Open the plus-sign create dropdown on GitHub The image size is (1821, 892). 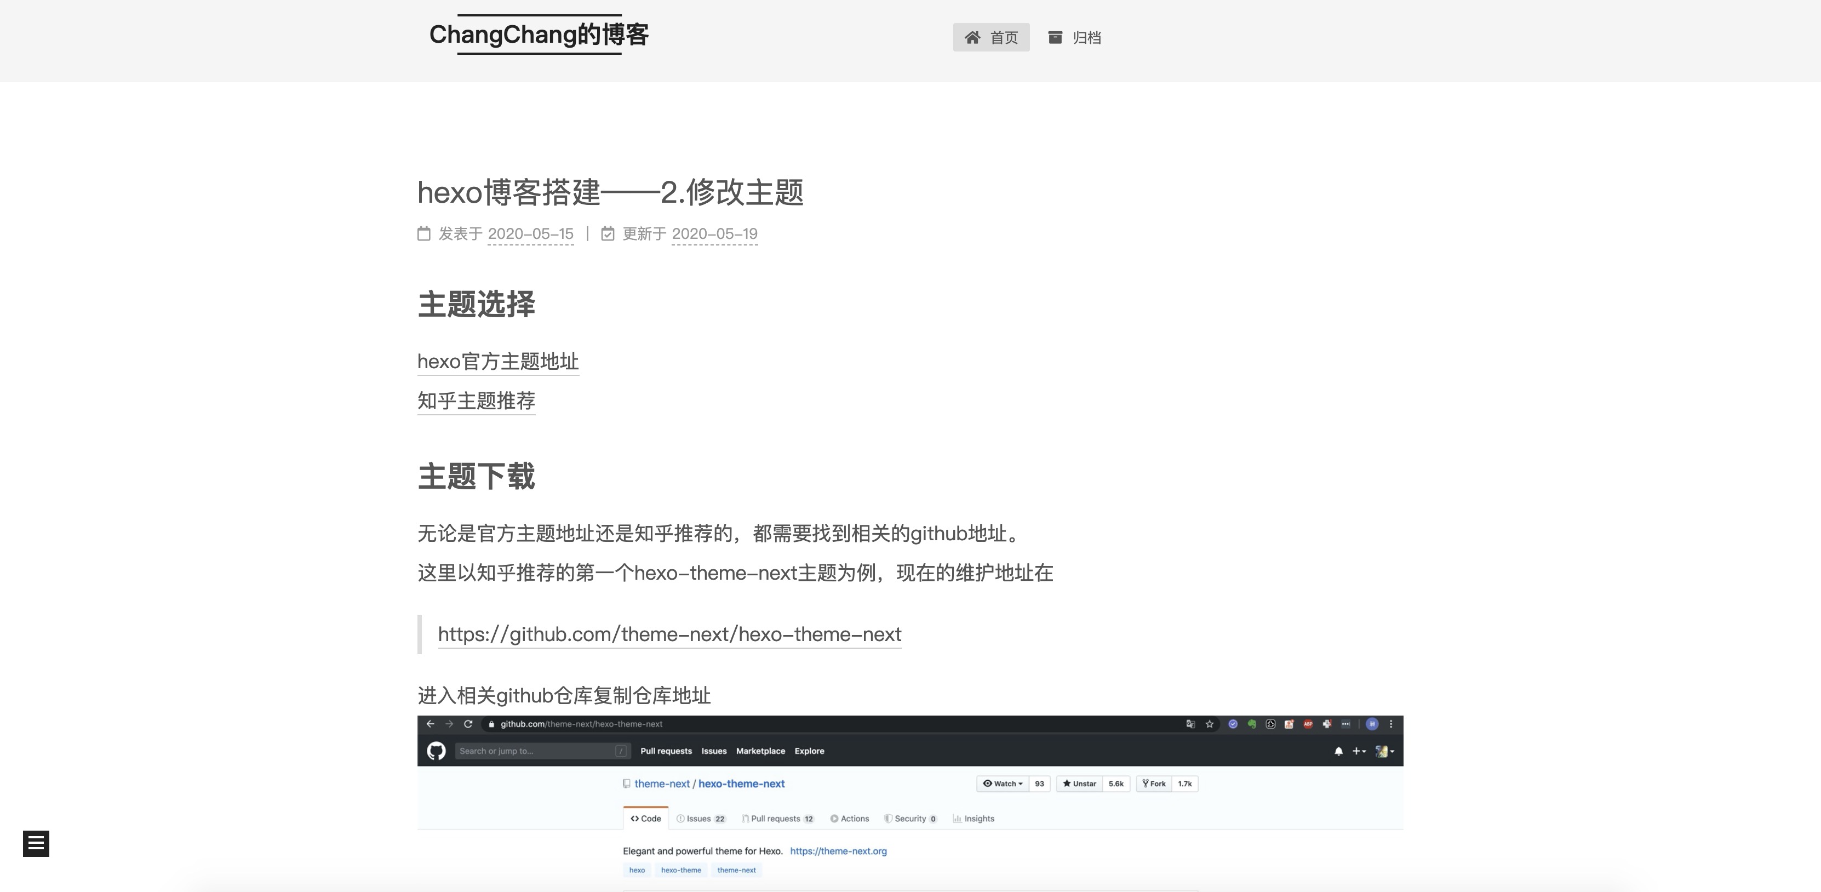1358,751
